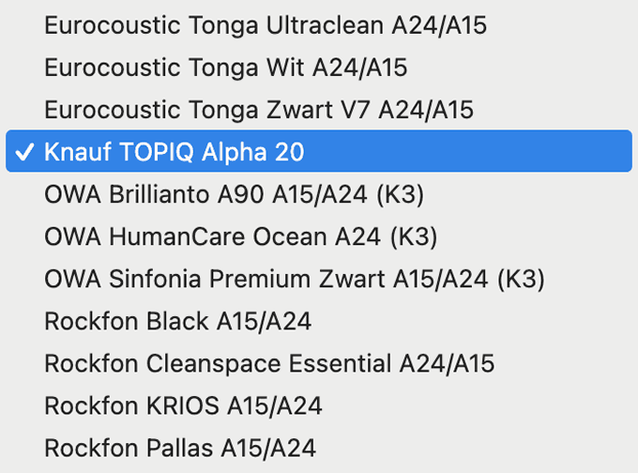Change the choice to Rockfon KRIOS
The image size is (638, 473).
183,405
